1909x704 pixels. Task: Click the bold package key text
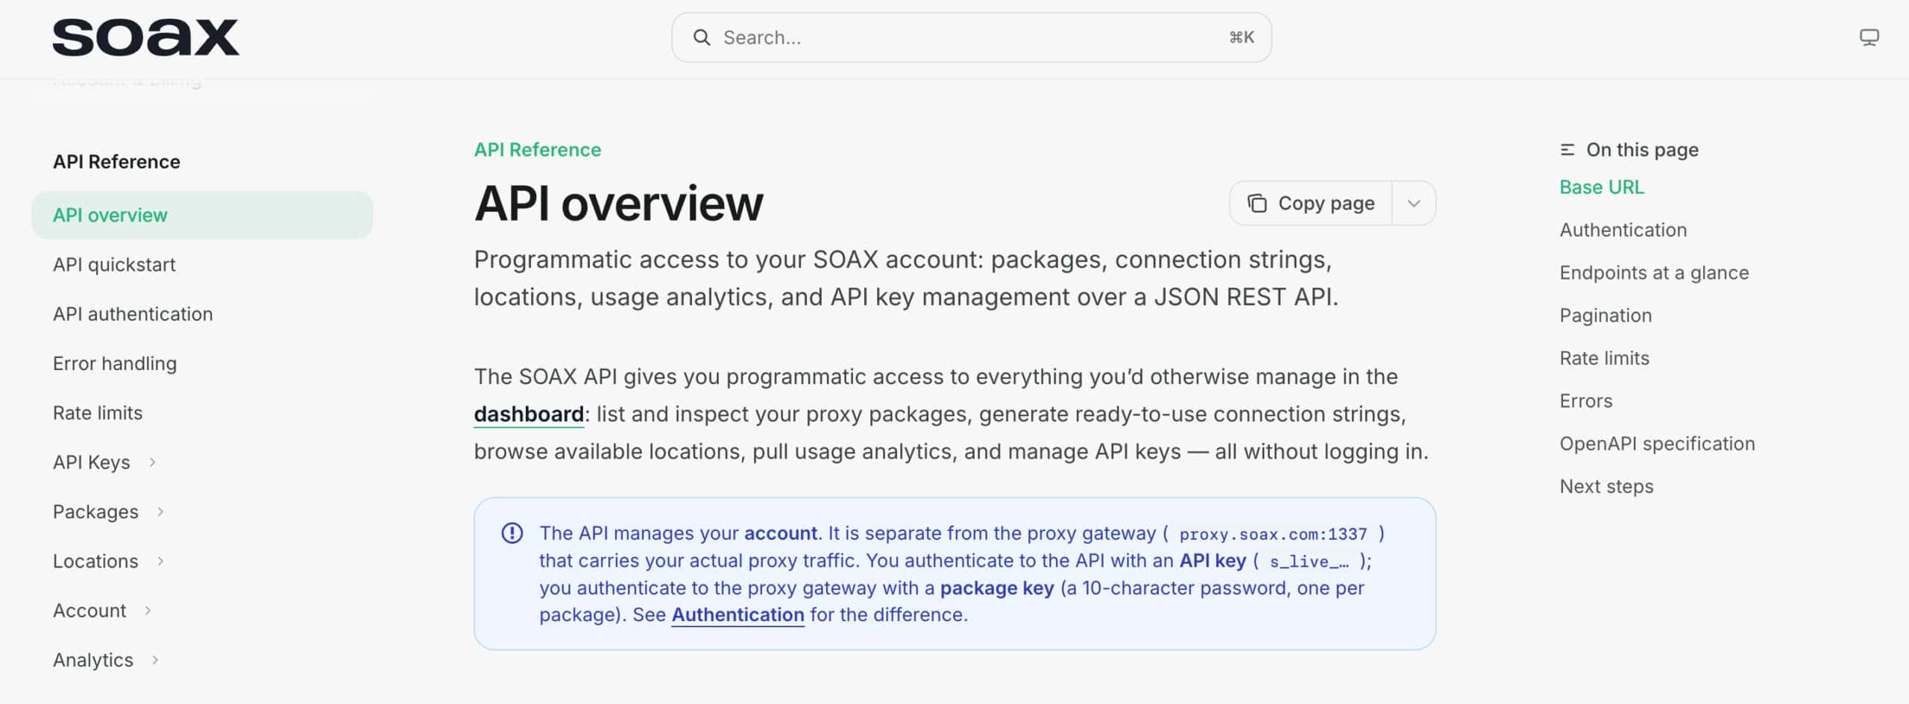(x=997, y=588)
